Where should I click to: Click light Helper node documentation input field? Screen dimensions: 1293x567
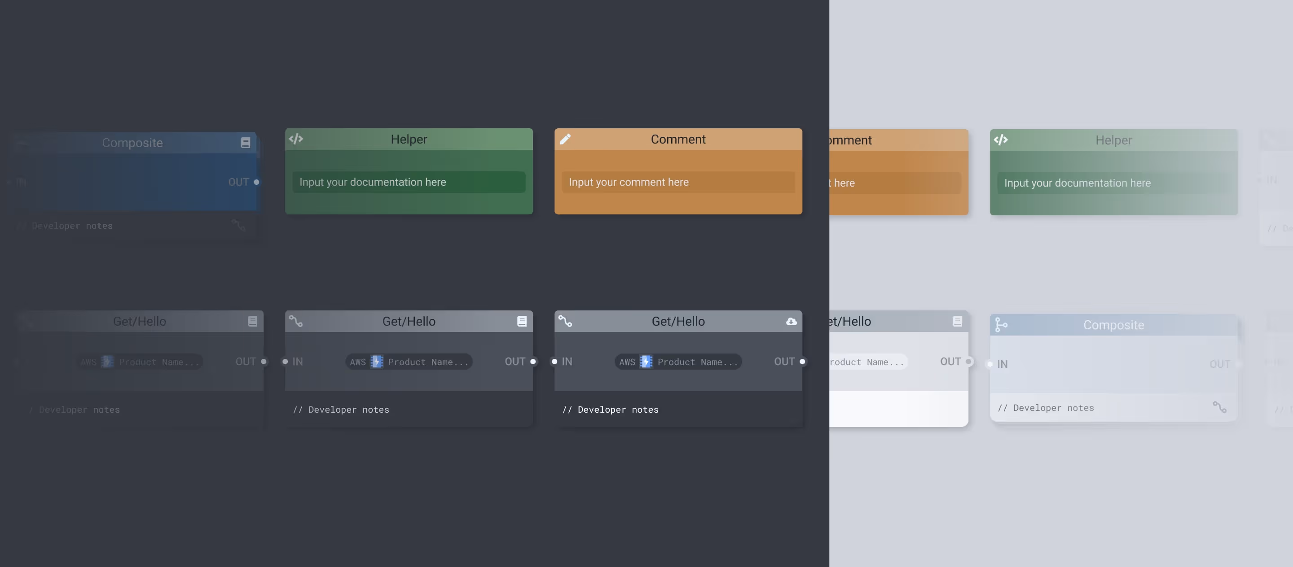click(x=1113, y=183)
